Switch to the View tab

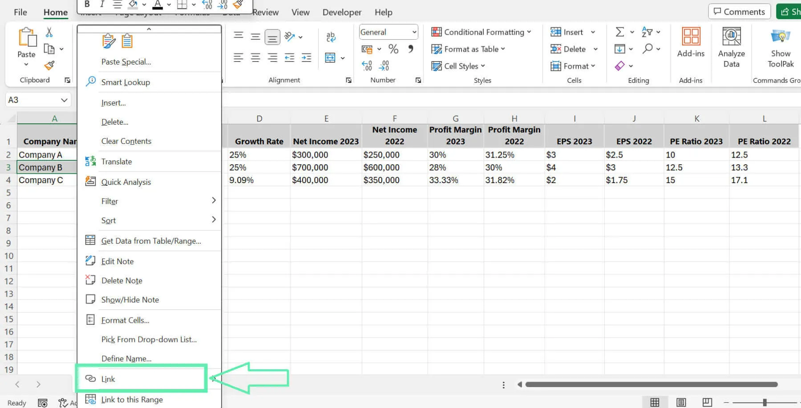coord(300,12)
